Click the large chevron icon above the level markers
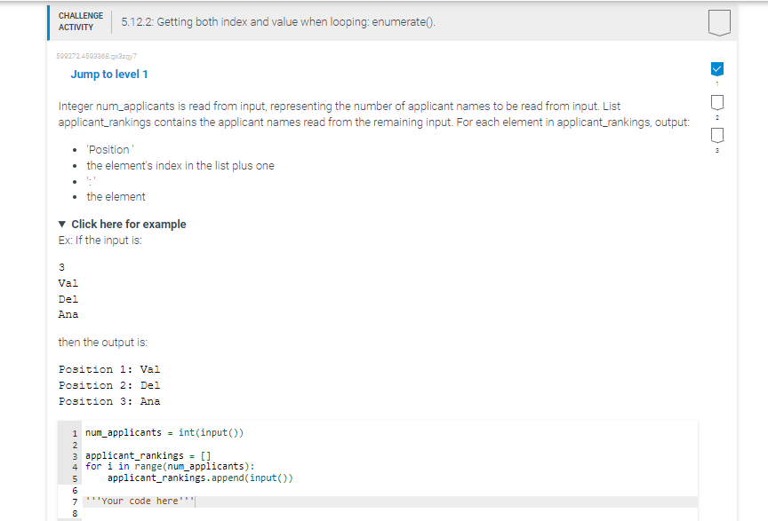768x521 pixels. tap(721, 21)
